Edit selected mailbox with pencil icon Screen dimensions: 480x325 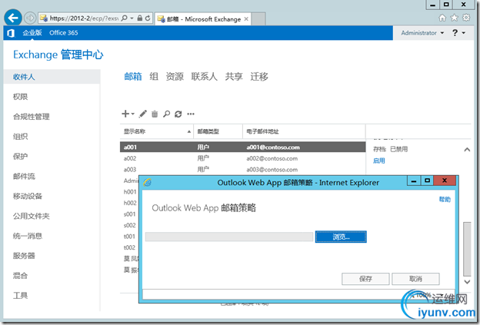click(142, 114)
